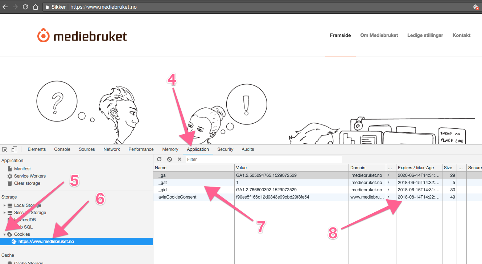
Task: Click the Application section heading in sidebar
Action: tap(12, 161)
